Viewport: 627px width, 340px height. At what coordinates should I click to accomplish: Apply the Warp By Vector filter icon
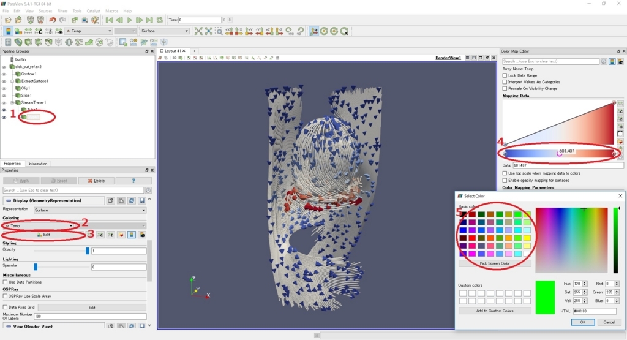point(89,42)
